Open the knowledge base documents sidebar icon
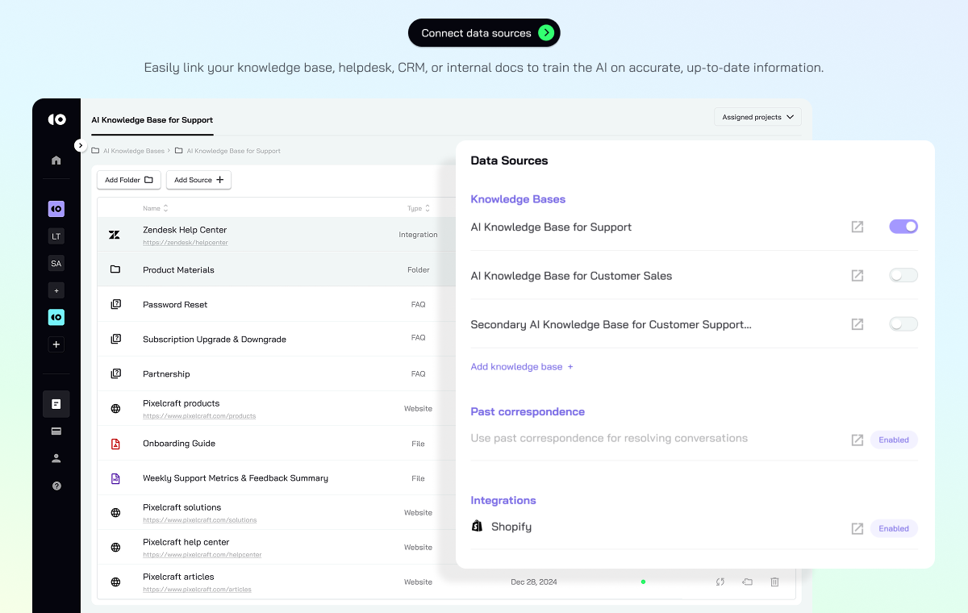The width and height of the screenshot is (968, 613). [x=56, y=404]
